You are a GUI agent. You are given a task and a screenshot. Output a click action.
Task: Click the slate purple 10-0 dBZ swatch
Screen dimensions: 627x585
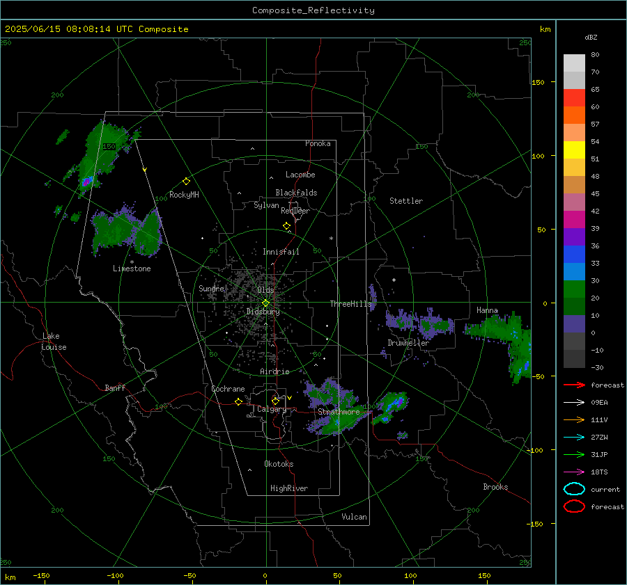[x=574, y=324]
